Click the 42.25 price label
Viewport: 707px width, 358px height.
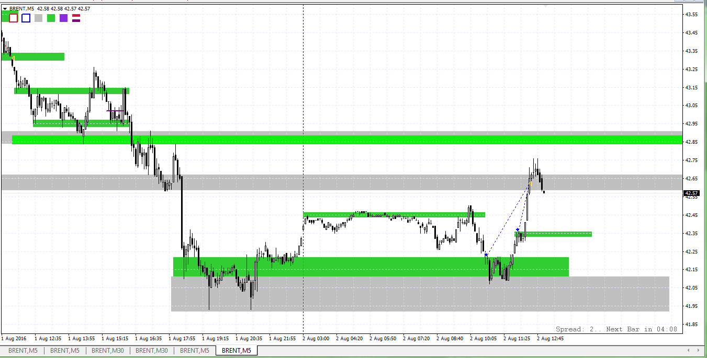691,251
